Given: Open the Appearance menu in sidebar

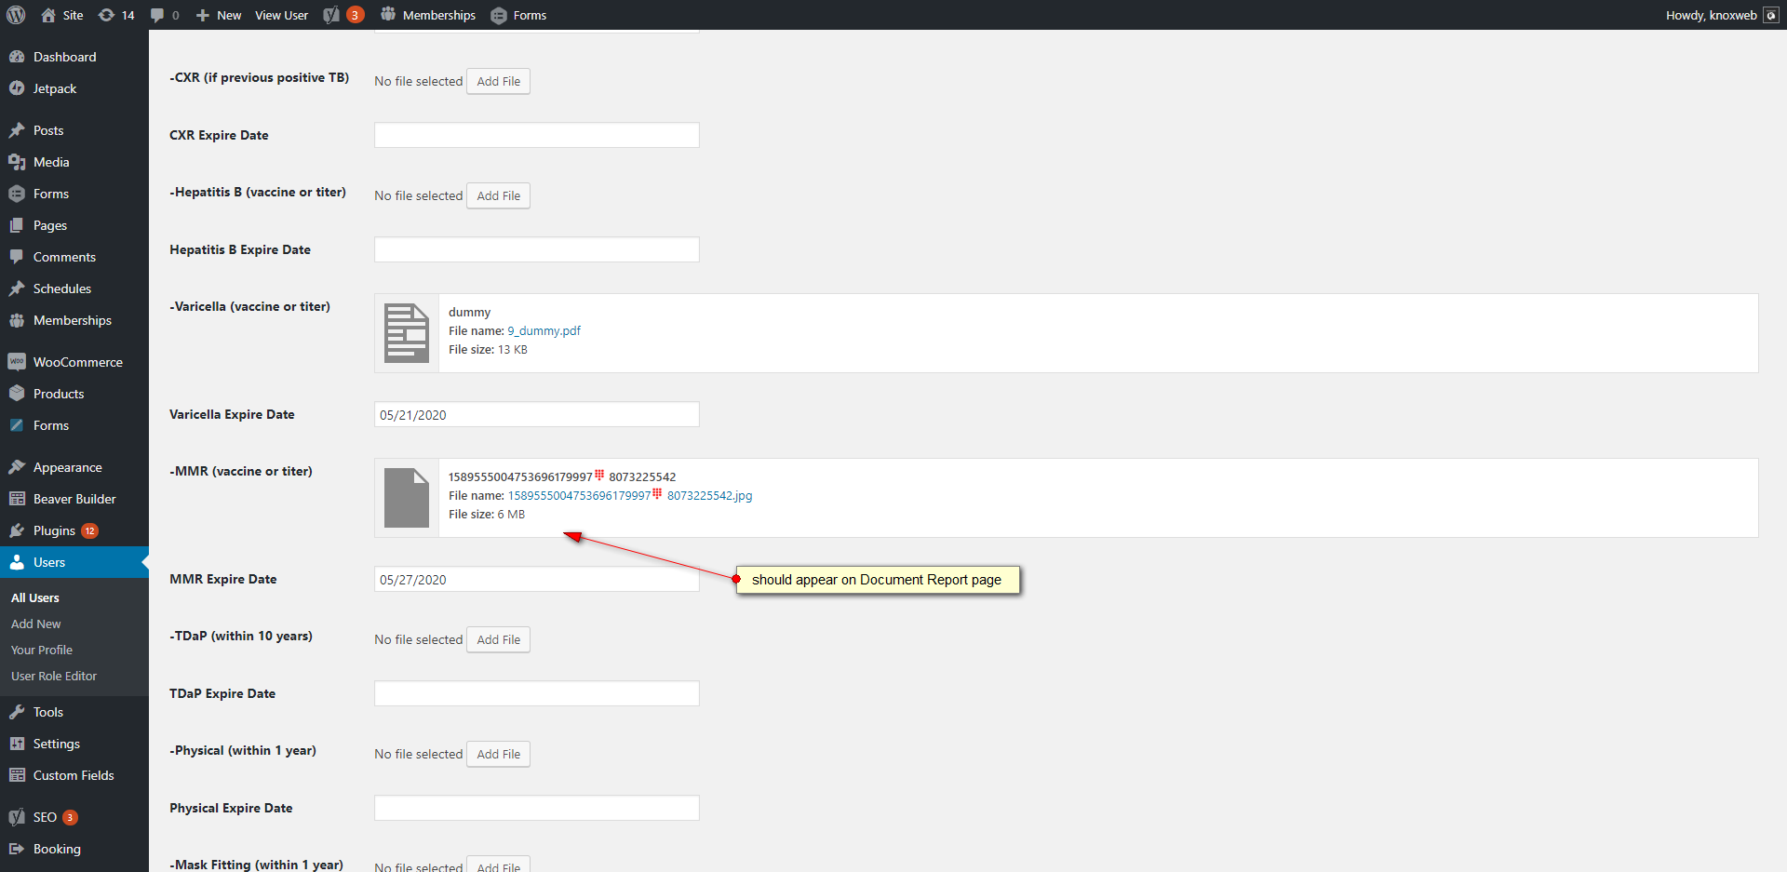Looking at the screenshot, I should [67, 467].
